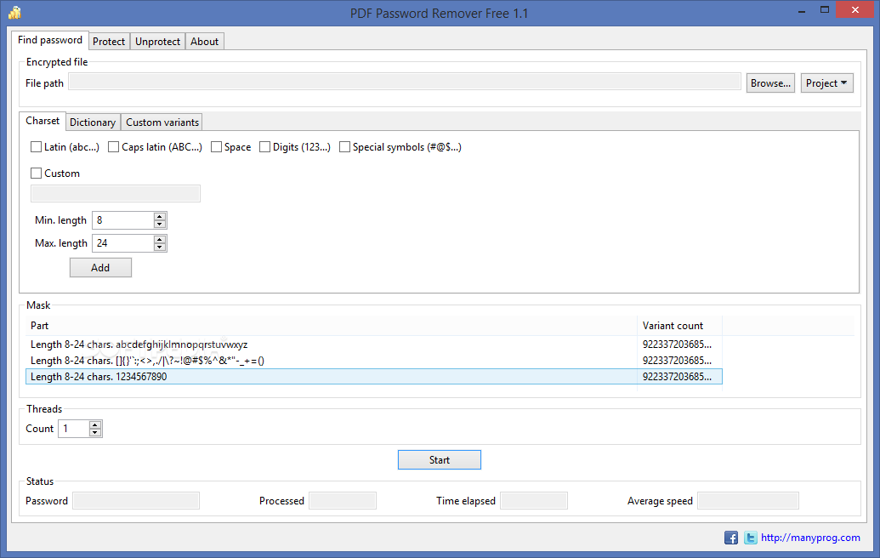Increase Max. length with up arrow

[160, 239]
